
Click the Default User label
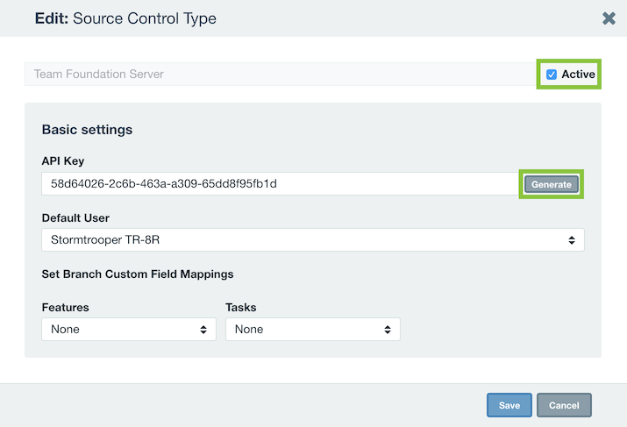point(75,218)
